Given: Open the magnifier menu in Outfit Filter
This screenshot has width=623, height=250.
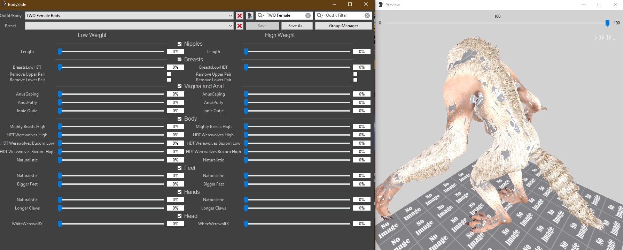Looking at the screenshot, I should point(320,15).
